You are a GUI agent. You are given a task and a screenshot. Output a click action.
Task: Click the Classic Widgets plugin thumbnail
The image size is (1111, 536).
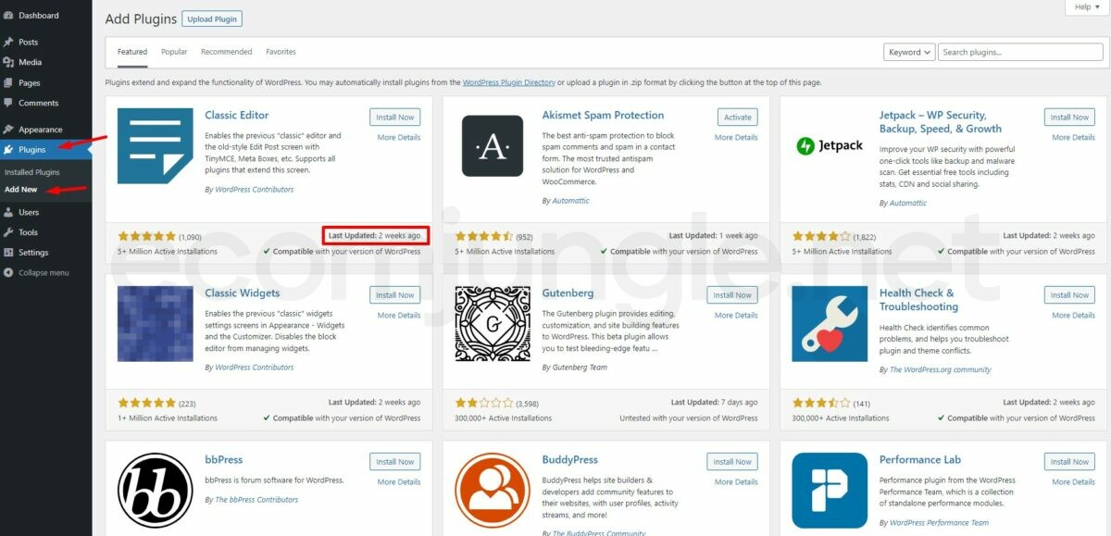[x=155, y=324]
